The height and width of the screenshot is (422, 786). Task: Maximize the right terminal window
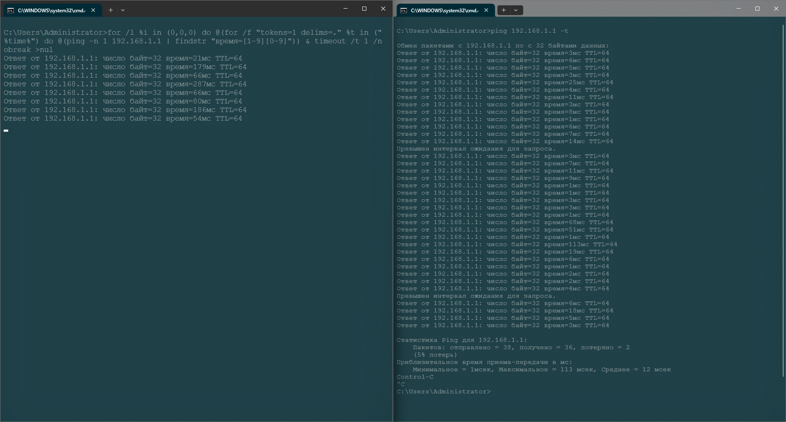[757, 9]
